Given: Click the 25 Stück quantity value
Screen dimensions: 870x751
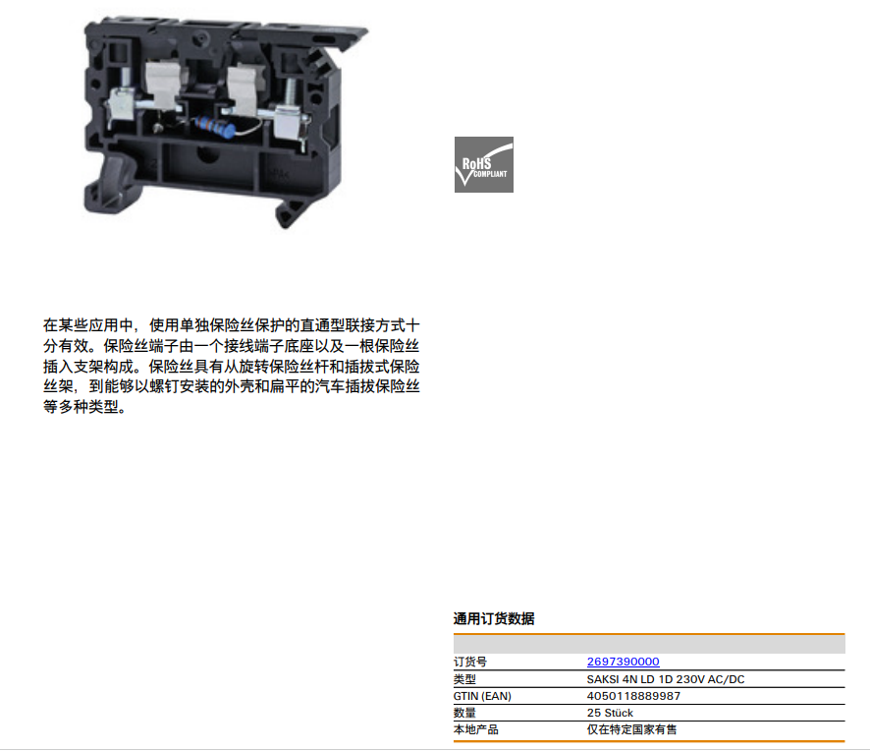Looking at the screenshot, I should tap(610, 713).
